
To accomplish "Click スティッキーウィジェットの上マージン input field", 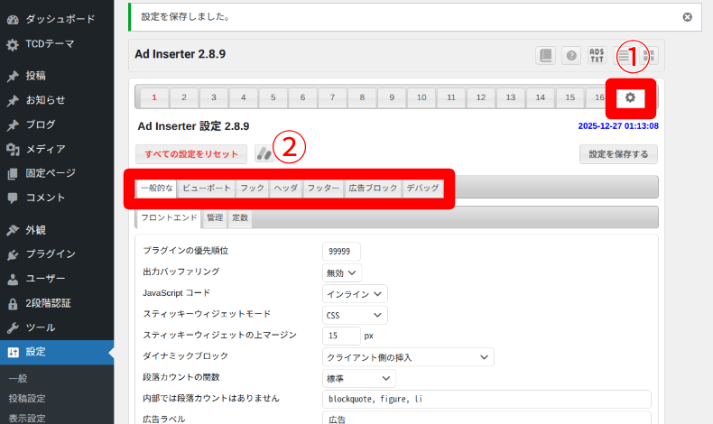I will coord(341,336).
